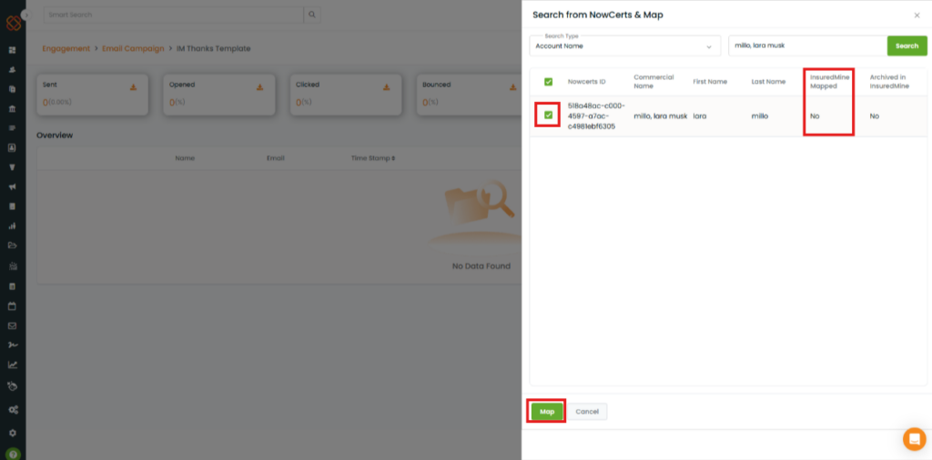Open the megaphone campaign icon in sidebar

point(13,186)
